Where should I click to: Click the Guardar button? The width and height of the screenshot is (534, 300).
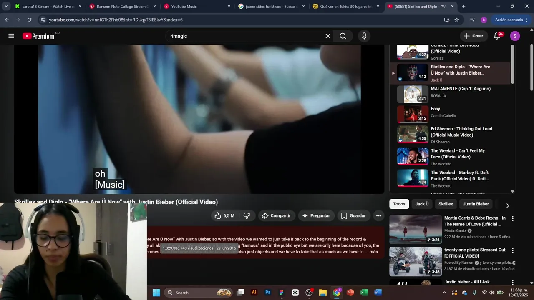click(353, 215)
